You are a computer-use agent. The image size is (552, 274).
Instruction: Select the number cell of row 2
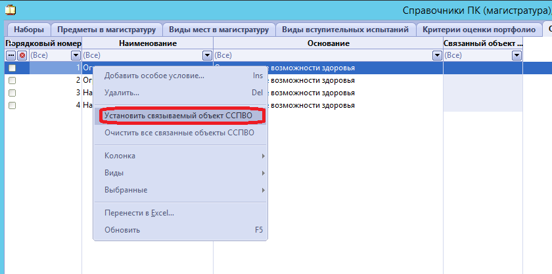(x=55, y=80)
